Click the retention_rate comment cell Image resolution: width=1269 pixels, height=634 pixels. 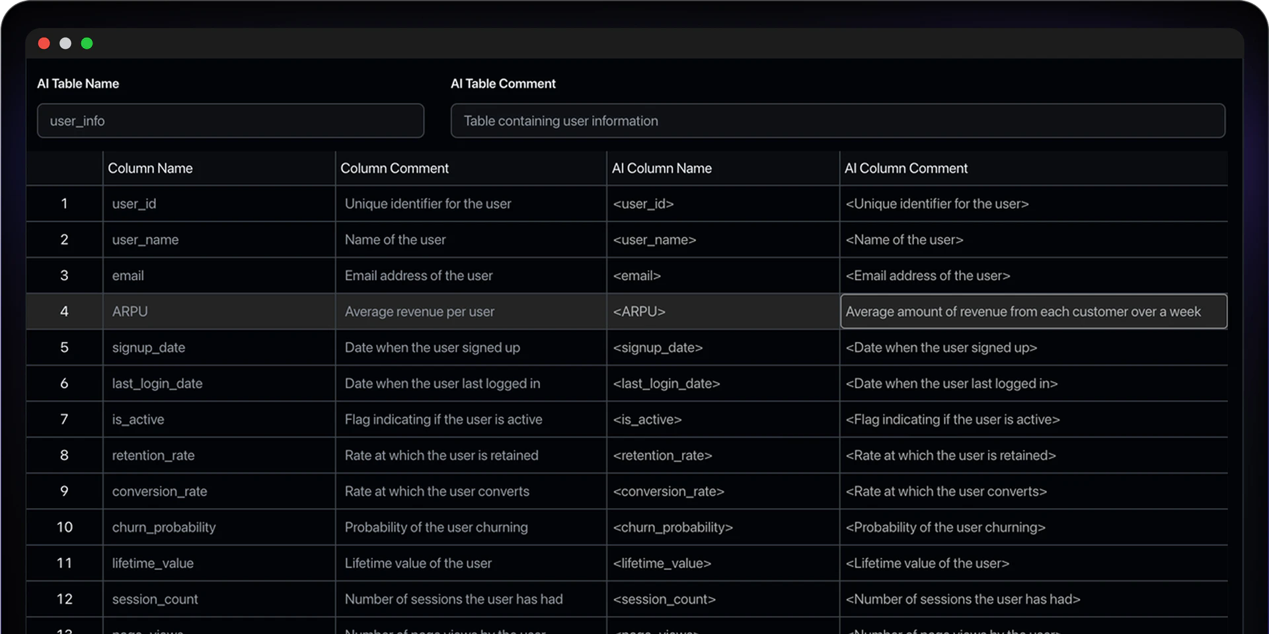click(441, 455)
